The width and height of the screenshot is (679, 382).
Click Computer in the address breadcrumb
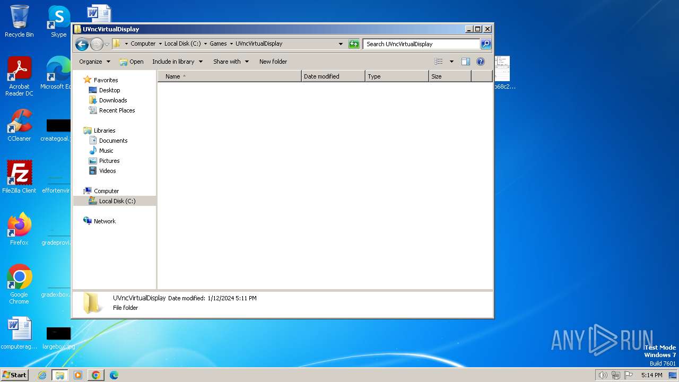[143, 44]
